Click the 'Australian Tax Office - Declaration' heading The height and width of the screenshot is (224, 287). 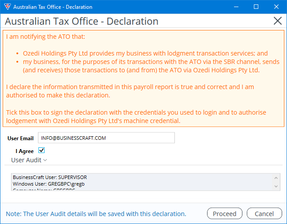(82, 21)
